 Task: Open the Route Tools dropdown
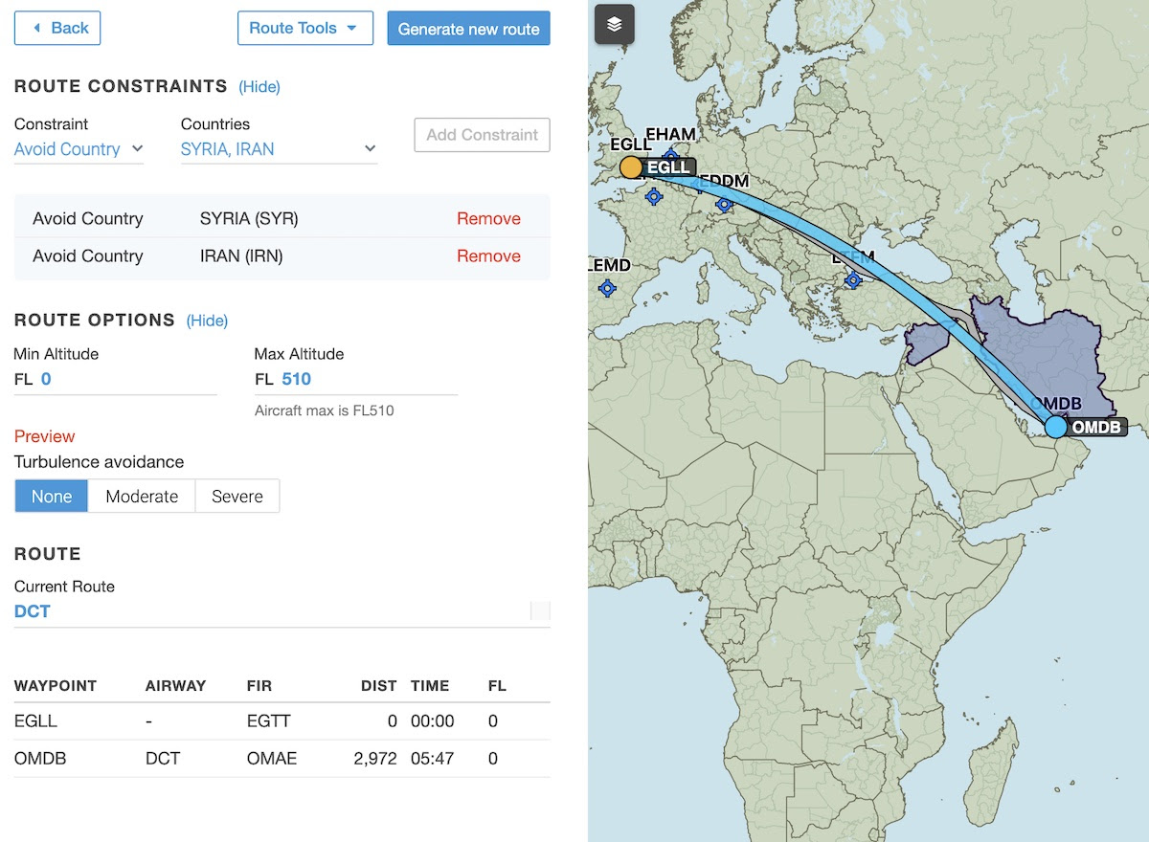[304, 29]
